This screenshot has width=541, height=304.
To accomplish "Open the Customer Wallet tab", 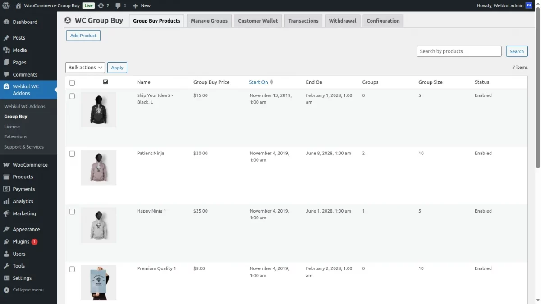I will click(258, 21).
